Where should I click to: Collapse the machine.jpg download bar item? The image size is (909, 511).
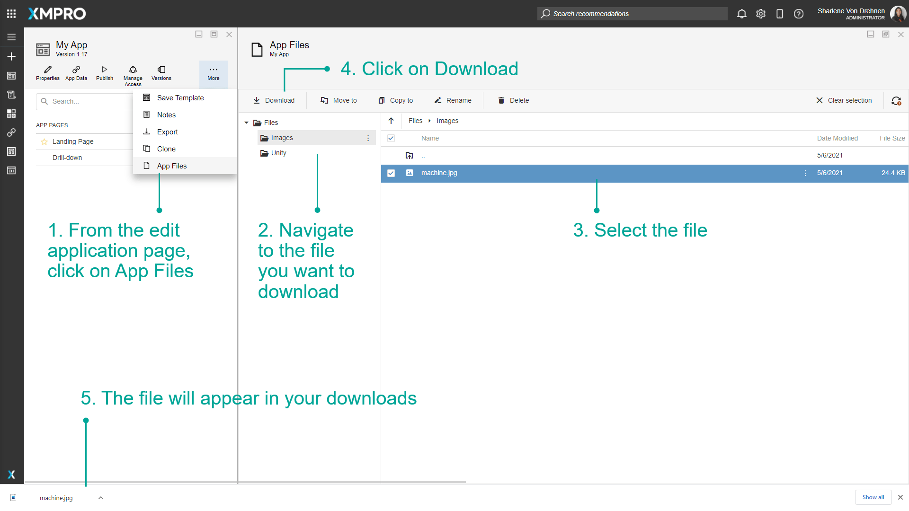100,498
